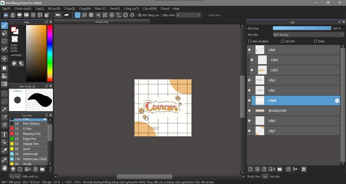This screenshot has width=346, height=184.
Task: Open the Chỉnh sửa(E) menu
Action: coord(23,8)
